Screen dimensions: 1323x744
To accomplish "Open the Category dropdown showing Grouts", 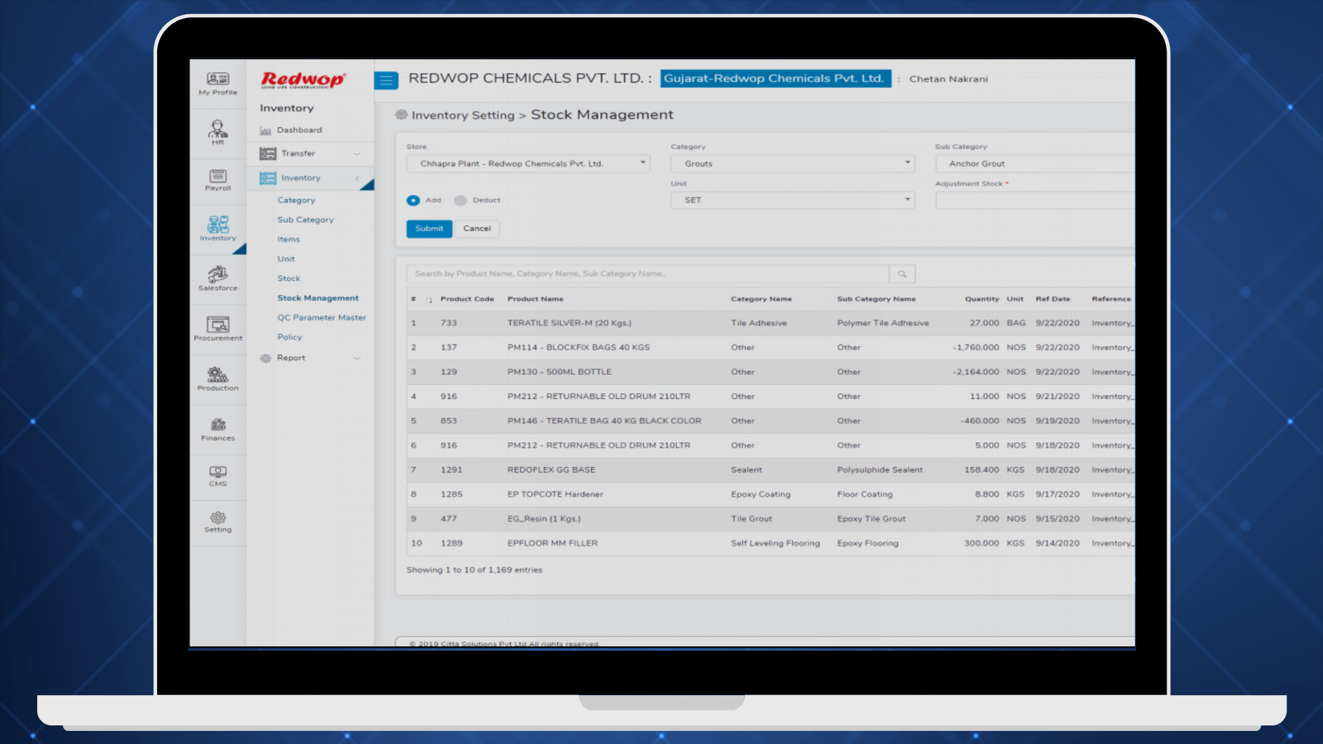I will tap(792, 164).
